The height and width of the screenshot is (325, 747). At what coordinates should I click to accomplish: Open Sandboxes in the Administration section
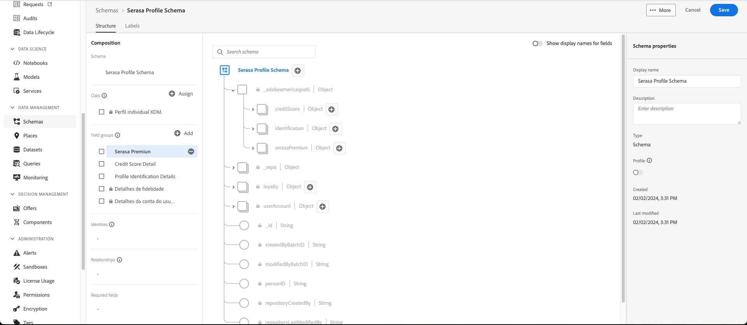pos(35,267)
